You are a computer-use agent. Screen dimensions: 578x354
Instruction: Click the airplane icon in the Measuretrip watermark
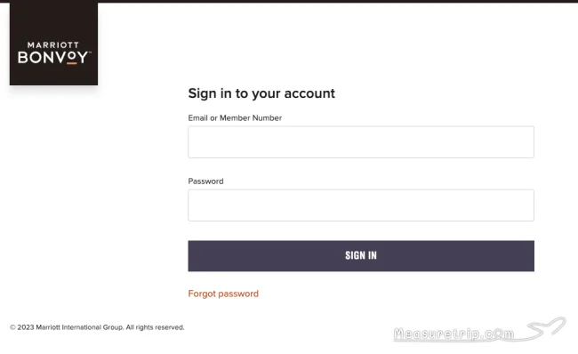point(546,327)
